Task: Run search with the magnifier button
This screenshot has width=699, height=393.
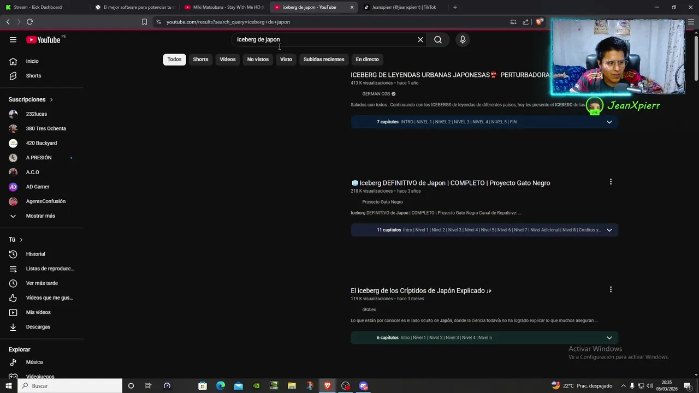Action: [x=438, y=39]
